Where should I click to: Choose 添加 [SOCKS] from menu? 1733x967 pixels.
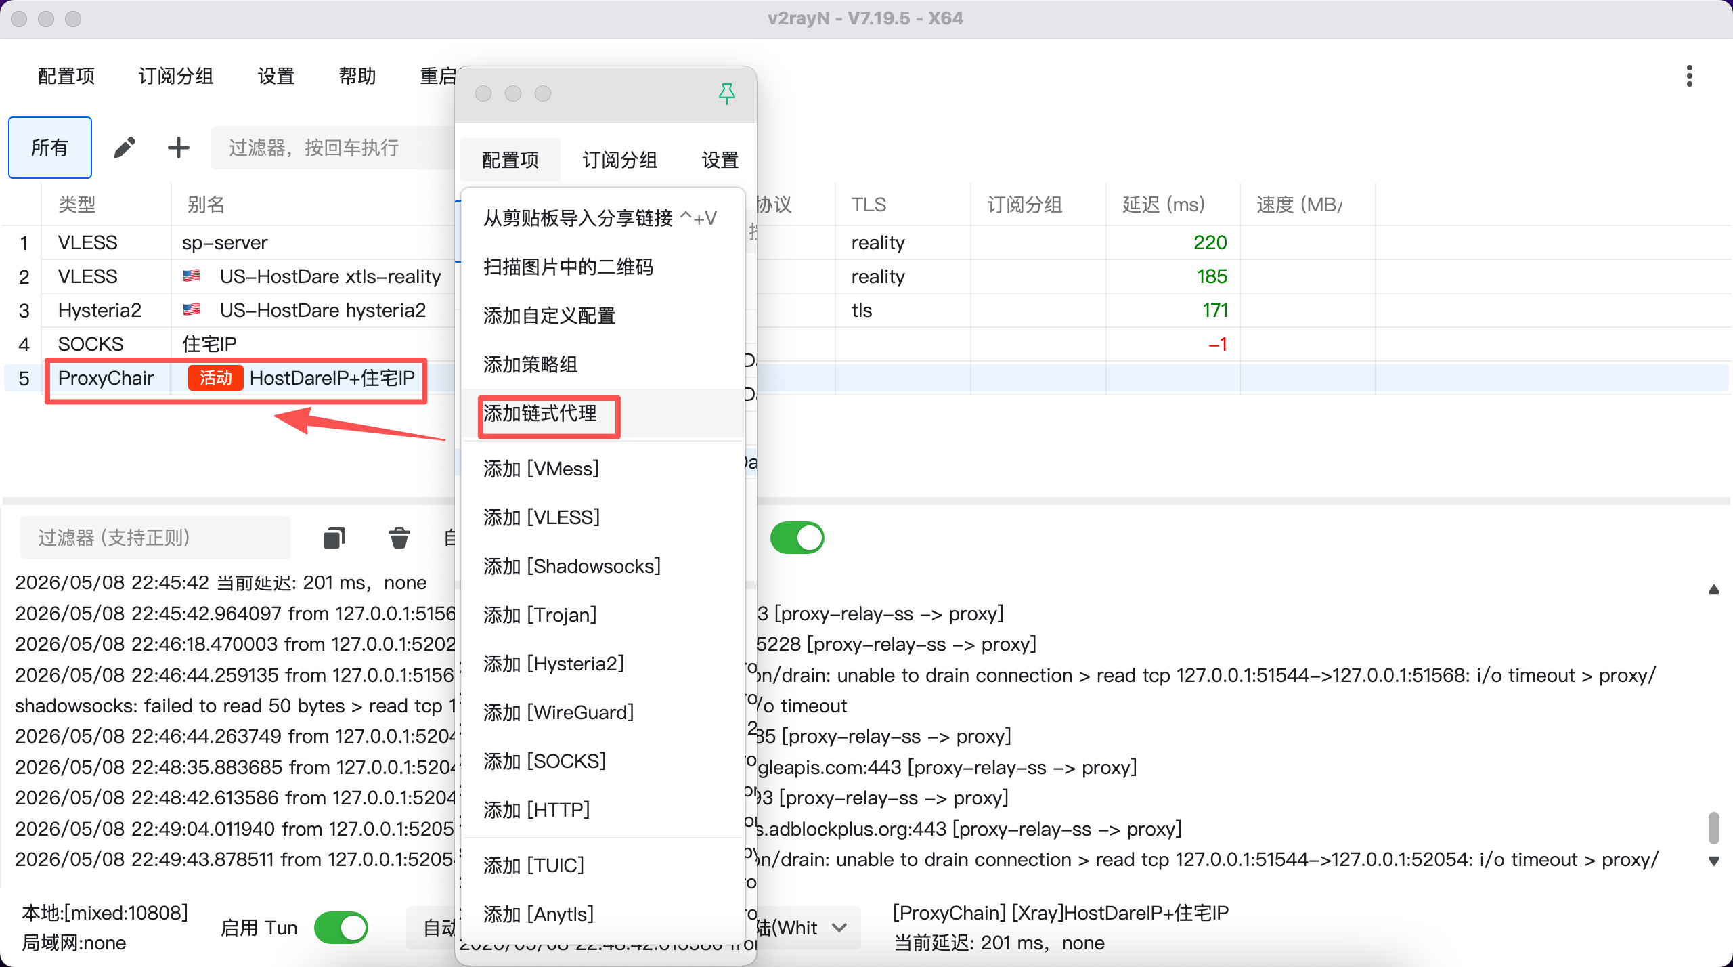point(603,761)
